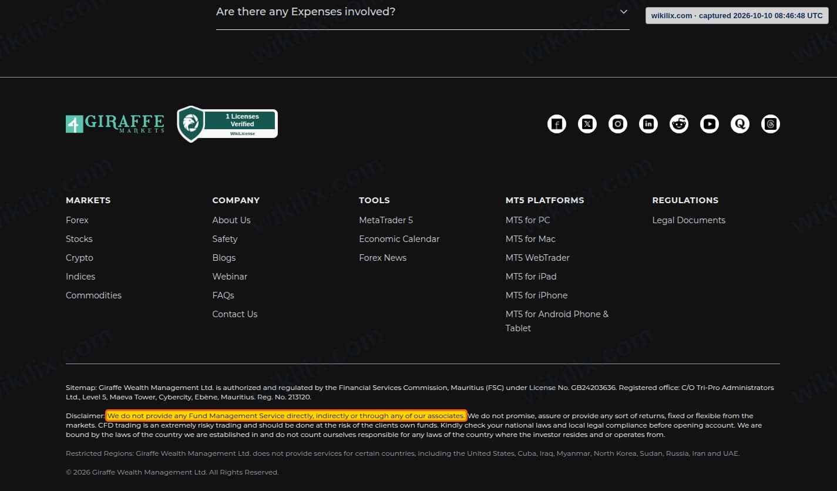Open MT5 WebTrader
Image resolution: width=837 pixels, height=491 pixels.
click(x=537, y=258)
